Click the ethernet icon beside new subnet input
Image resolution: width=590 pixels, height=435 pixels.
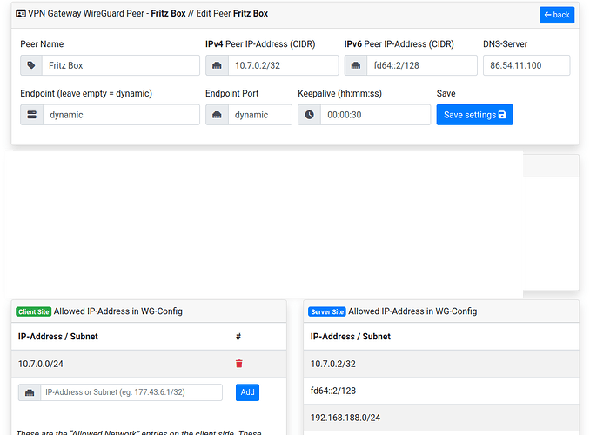30,392
